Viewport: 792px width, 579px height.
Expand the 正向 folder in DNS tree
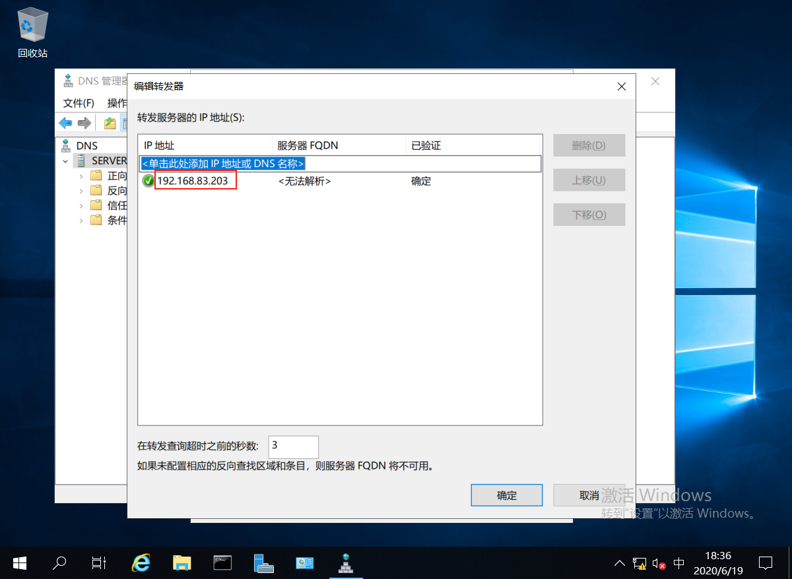(x=81, y=176)
